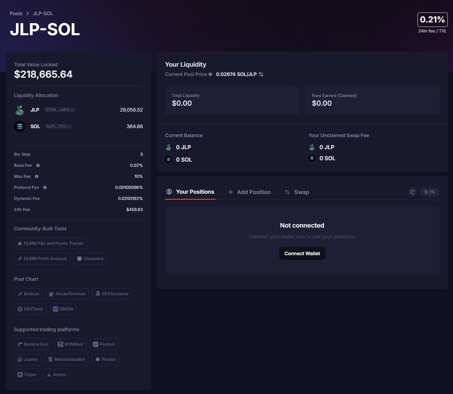Open GeckoTerminal pool chart
Image resolution: width=453 pixels, height=394 pixels.
[x=67, y=294]
